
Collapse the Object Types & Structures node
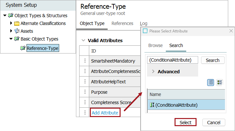(x=5, y=16)
